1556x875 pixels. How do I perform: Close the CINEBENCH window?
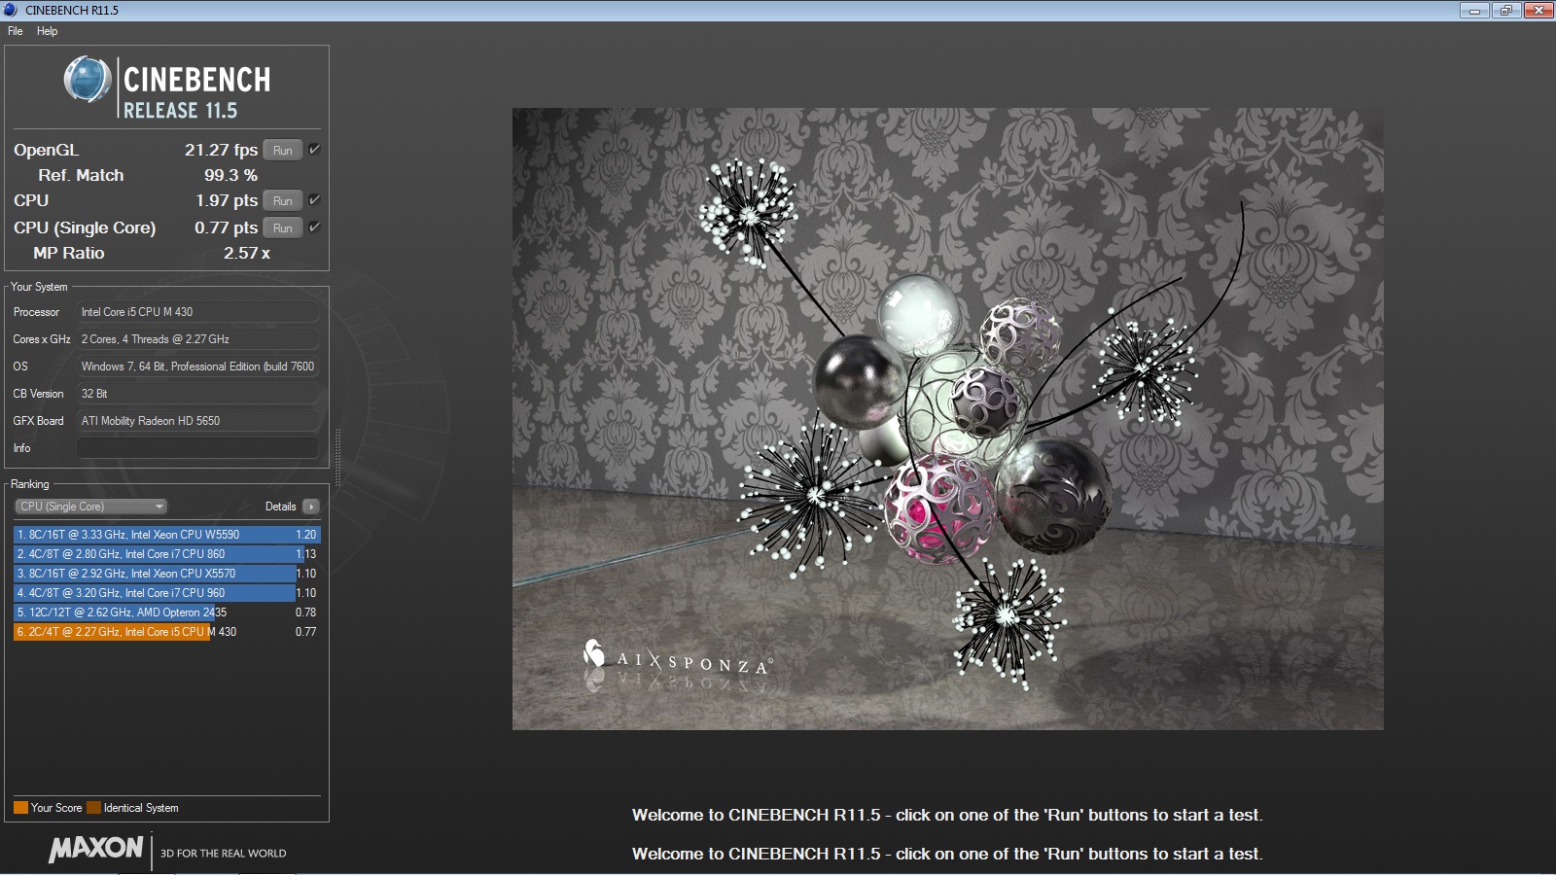(1538, 11)
